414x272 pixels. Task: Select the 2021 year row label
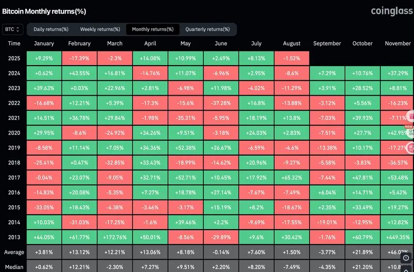pos(14,118)
